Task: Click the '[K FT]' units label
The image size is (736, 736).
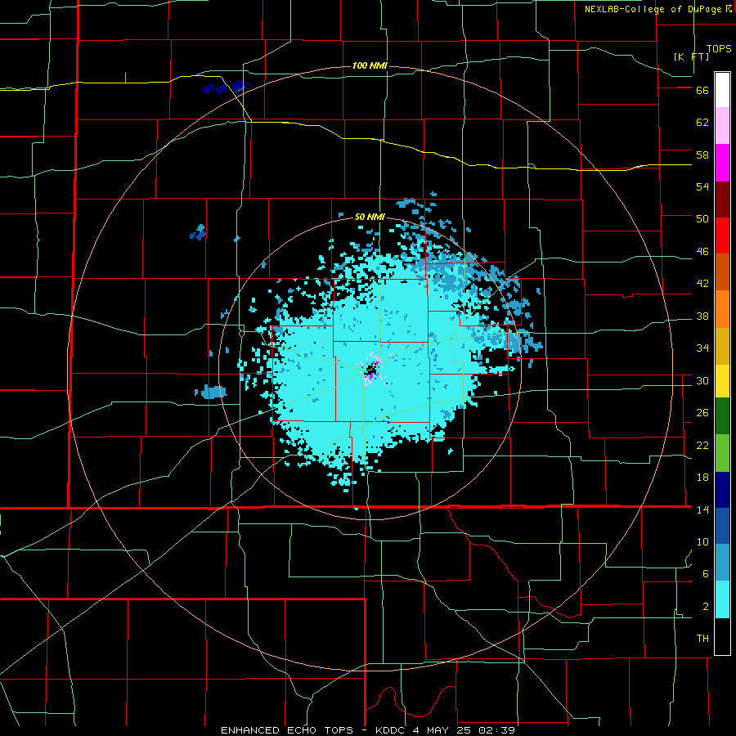Action: (x=691, y=56)
